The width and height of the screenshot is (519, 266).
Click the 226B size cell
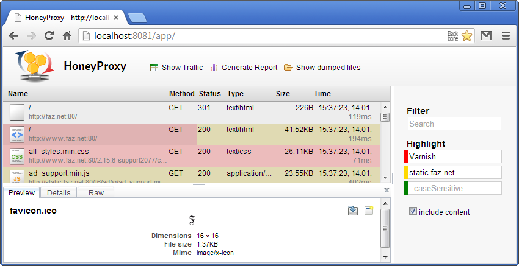point(303,108)
